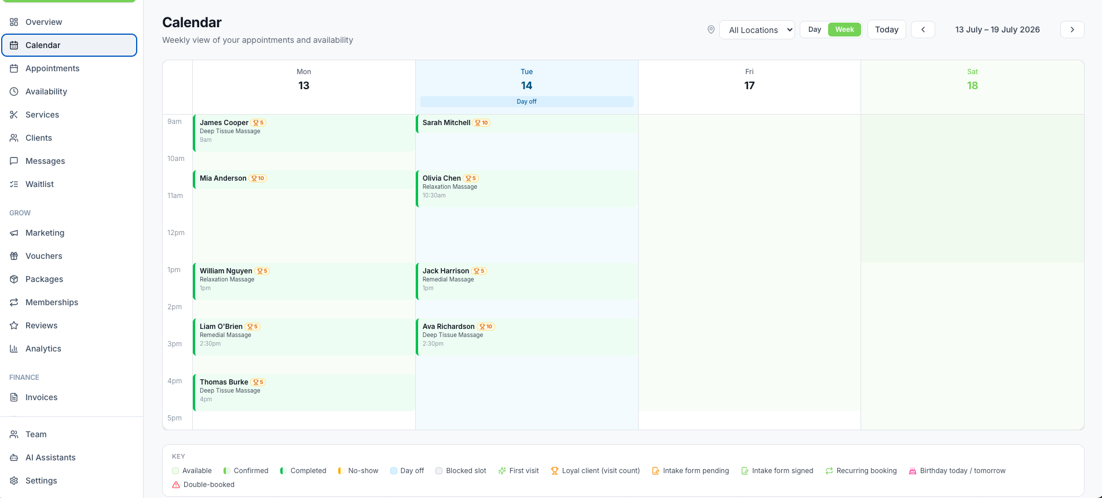
Task: Go to next week with right chevron
Action: 1072,30
